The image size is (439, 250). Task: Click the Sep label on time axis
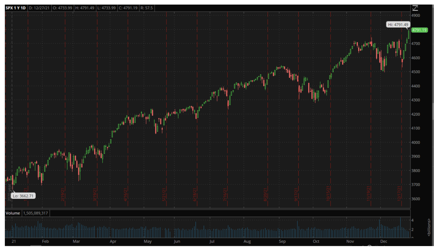coord(282,242)
